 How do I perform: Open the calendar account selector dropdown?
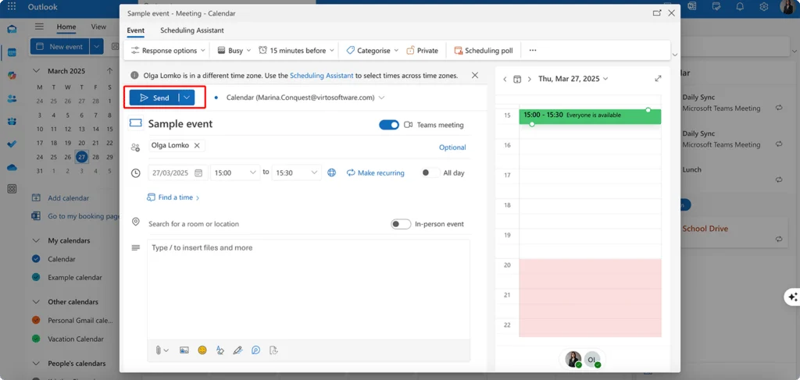(305, 98)
